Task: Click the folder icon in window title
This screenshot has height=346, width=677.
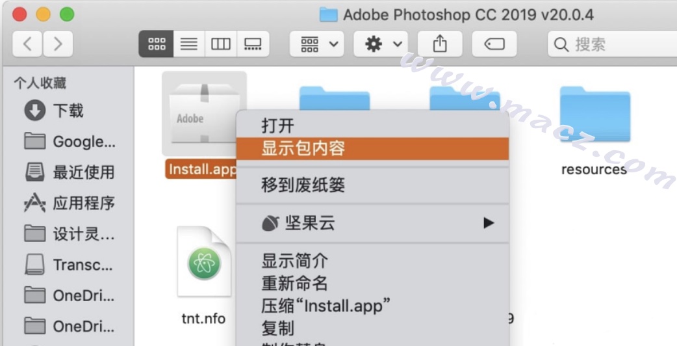Action: click(x=328, y=15)
